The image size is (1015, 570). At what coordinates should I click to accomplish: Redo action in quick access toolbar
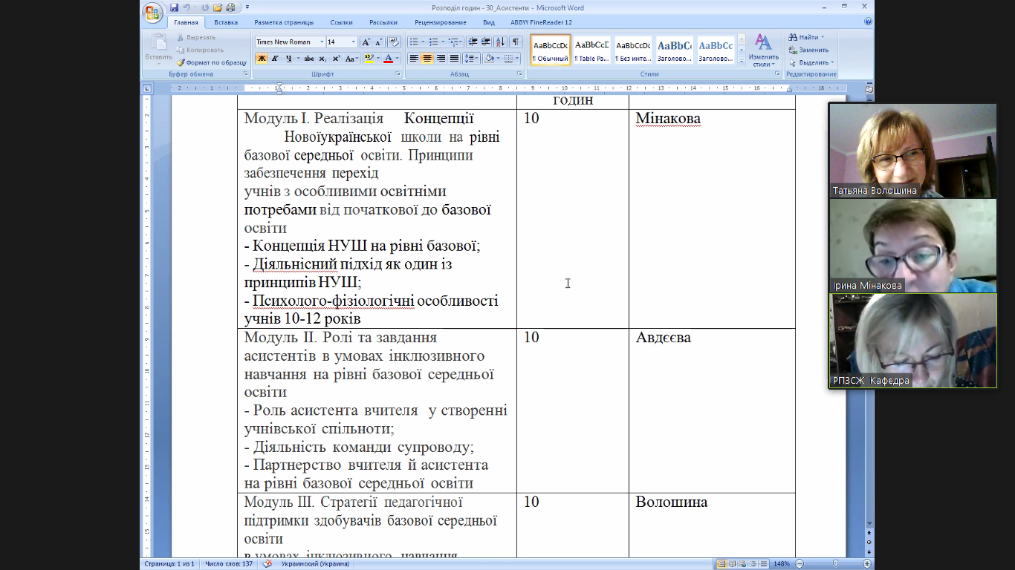coord(205,7)
